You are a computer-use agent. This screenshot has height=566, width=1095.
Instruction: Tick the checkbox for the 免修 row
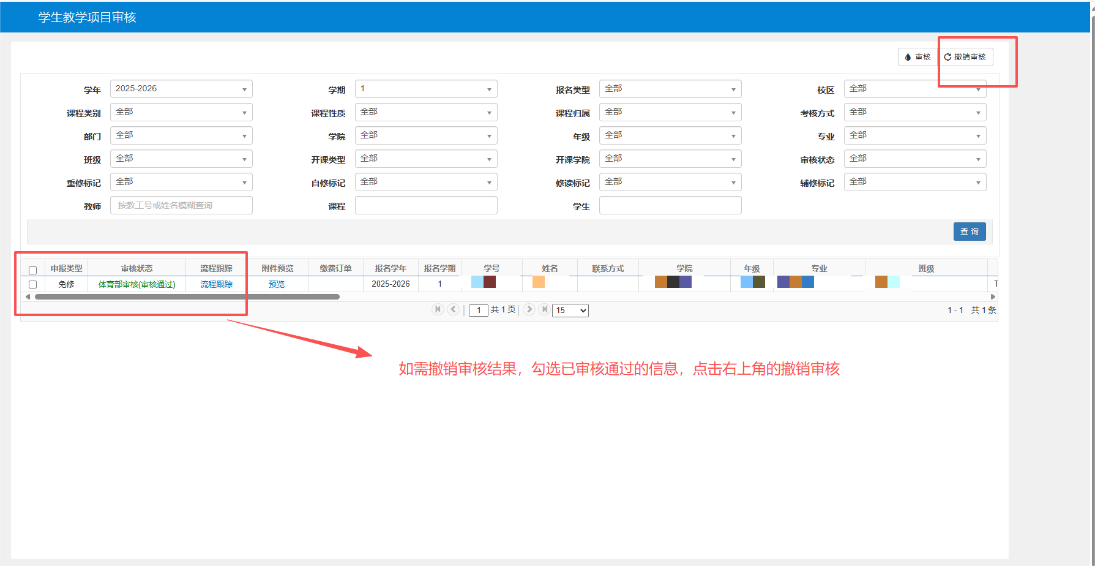[x=33, y=284]
